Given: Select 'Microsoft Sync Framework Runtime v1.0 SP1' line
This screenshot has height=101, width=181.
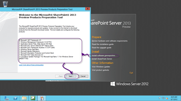Looking at the screenshot, I should [37, 48].
